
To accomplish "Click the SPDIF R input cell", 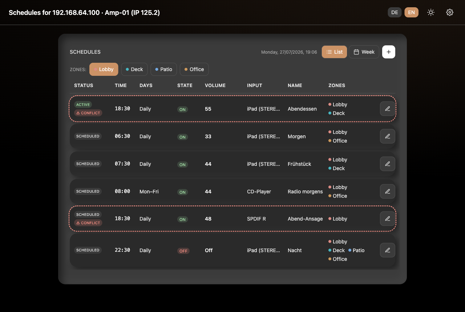I will pyautogui.click(x=256, y=219).
